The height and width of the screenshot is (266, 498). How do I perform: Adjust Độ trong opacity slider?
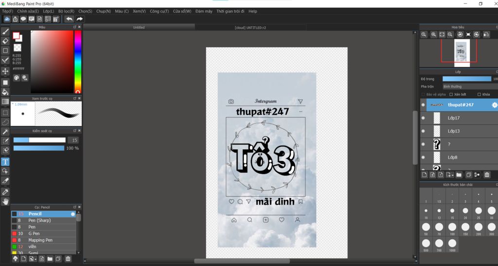point(466,79)
